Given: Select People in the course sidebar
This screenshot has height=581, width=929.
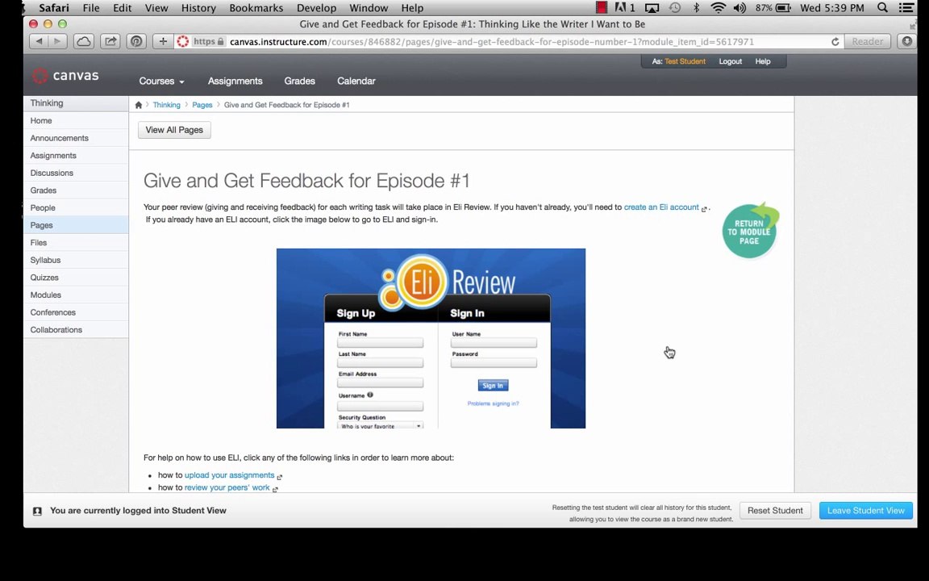Looking at the screenshot, I should [x=76, y=208].
